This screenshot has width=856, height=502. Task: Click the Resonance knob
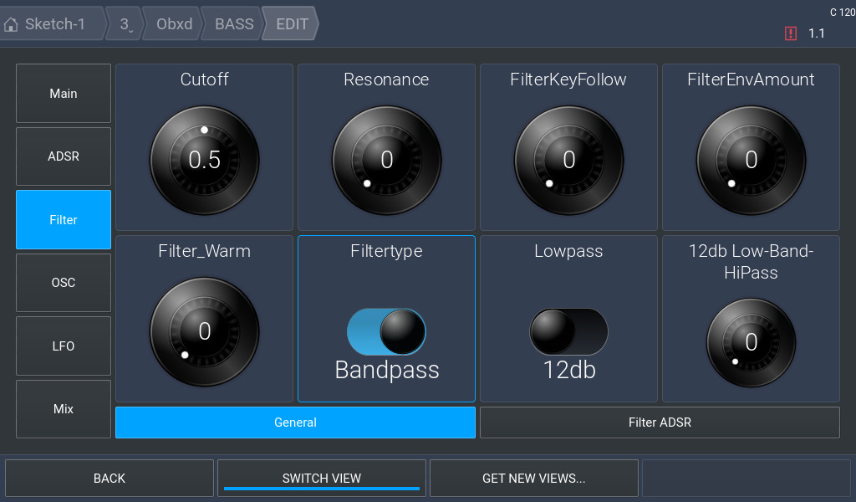tap(386, 160)
